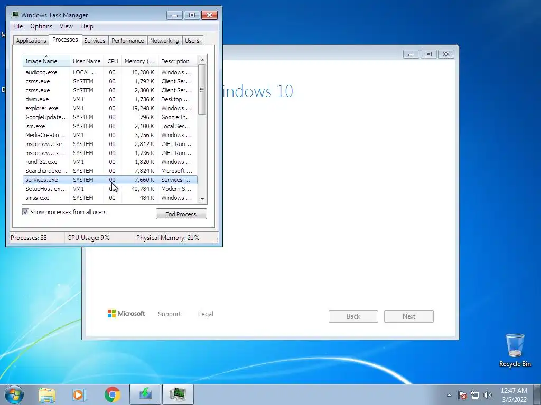Viewport: 541px width, 405px height.
Task: Open the Legal link
Action: pyautogui.click(x=206, y=314)
